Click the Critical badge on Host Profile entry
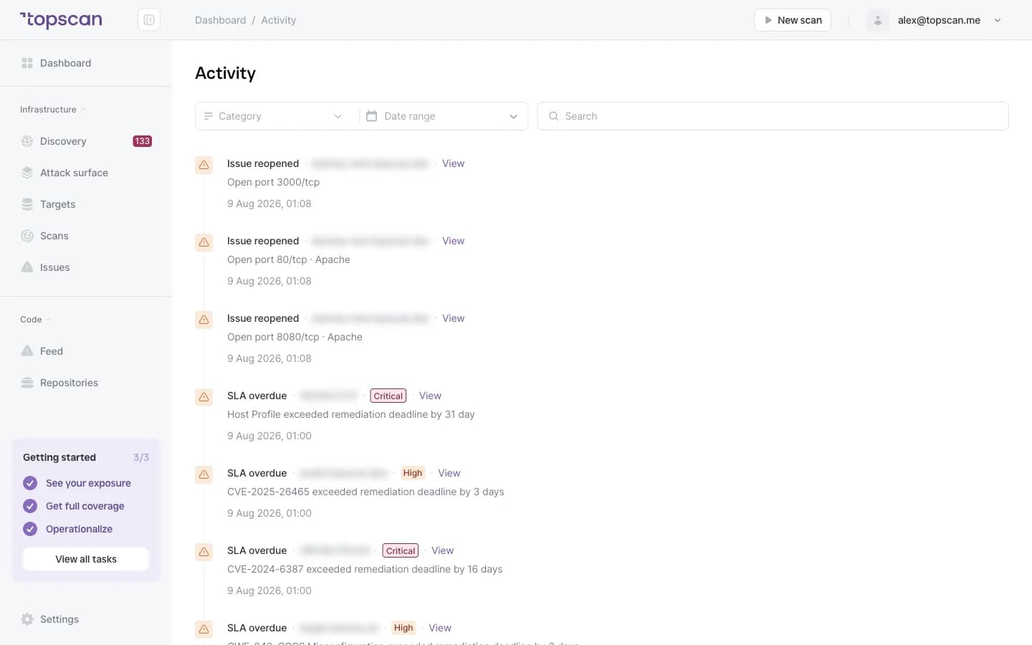Screen dimensions: 1032x645 click(x=388, y=396)
